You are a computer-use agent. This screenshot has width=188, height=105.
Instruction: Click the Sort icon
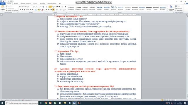pos(63,7)
